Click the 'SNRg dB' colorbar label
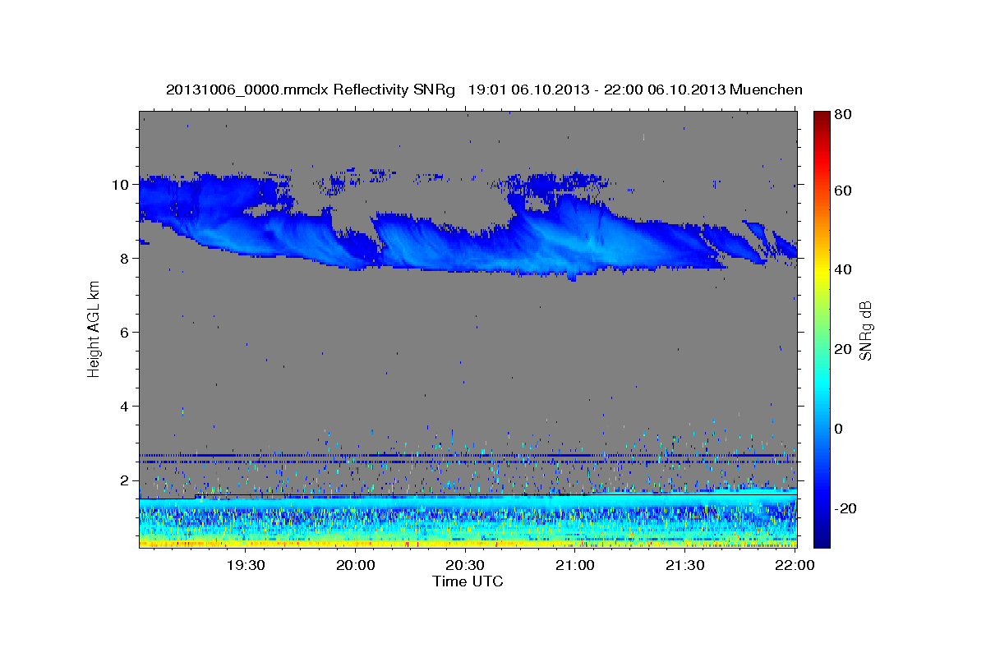Screen dimensions: 986x657 (865, 330)
